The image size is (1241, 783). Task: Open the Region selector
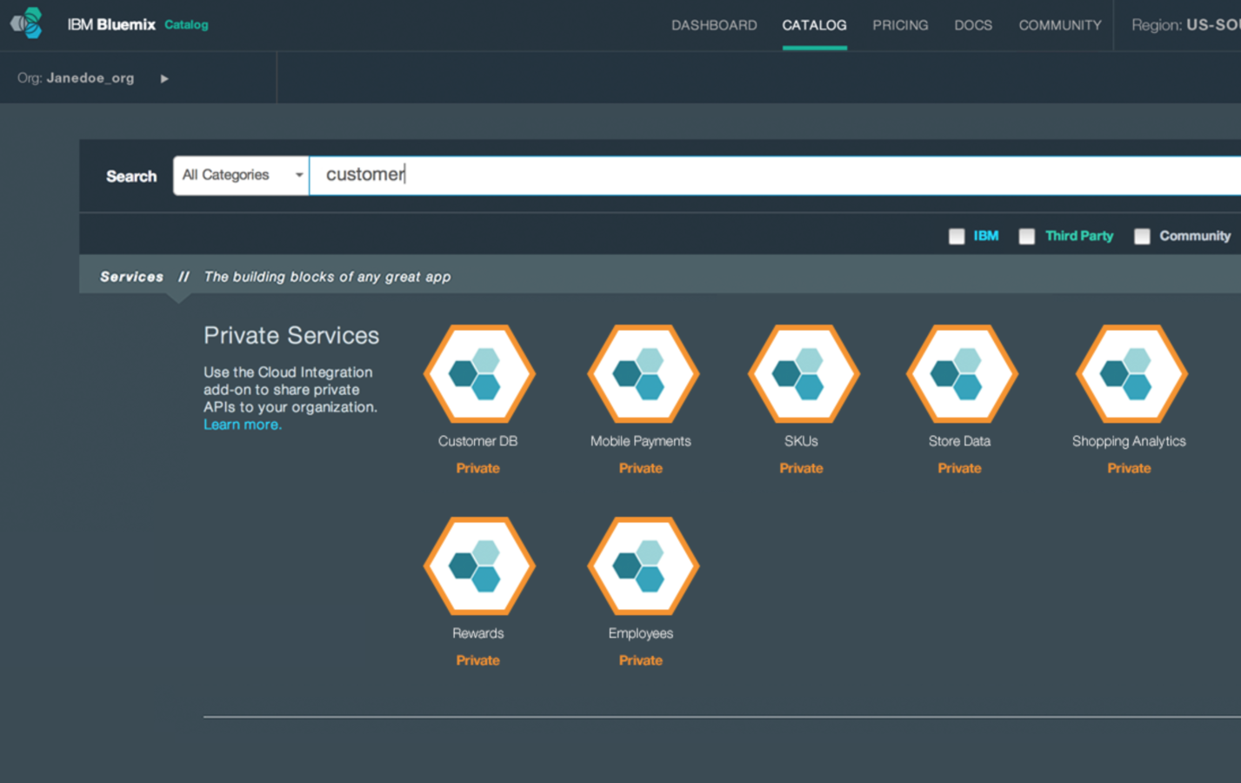coord(1185,25)
